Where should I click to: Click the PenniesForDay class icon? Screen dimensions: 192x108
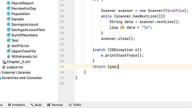[x=8, y=8]
